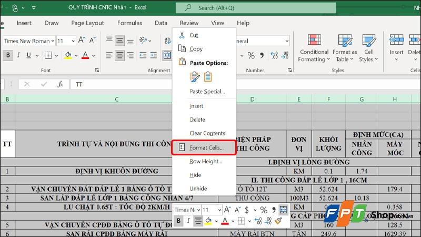Image resolution: width=421 pixels, height=237 pixels.
Task: Expand the Underline style dropdown arrow
Action: click(37, 56)
